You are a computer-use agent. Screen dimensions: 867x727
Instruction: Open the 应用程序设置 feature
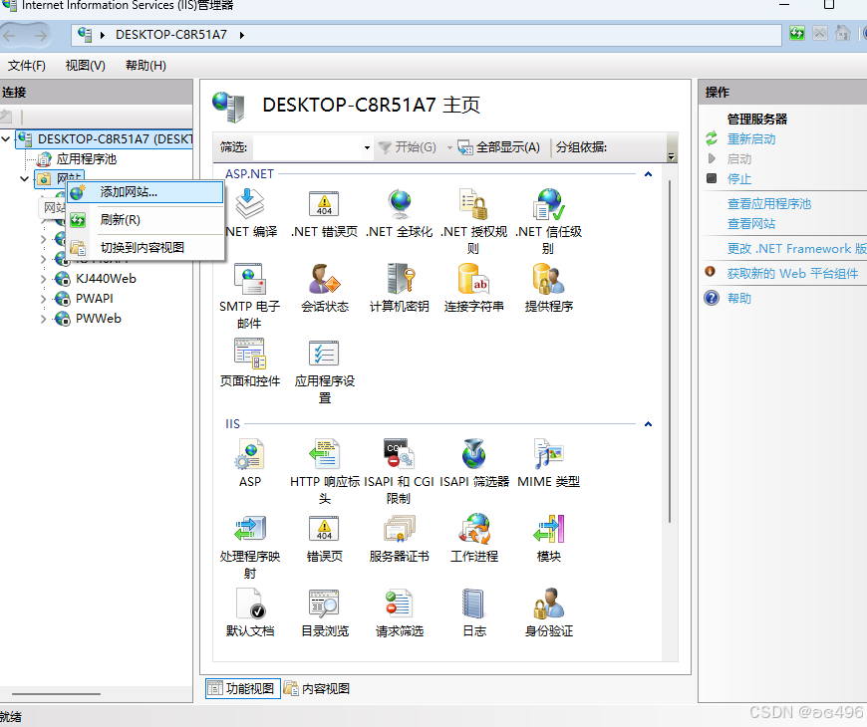[325, 370]
